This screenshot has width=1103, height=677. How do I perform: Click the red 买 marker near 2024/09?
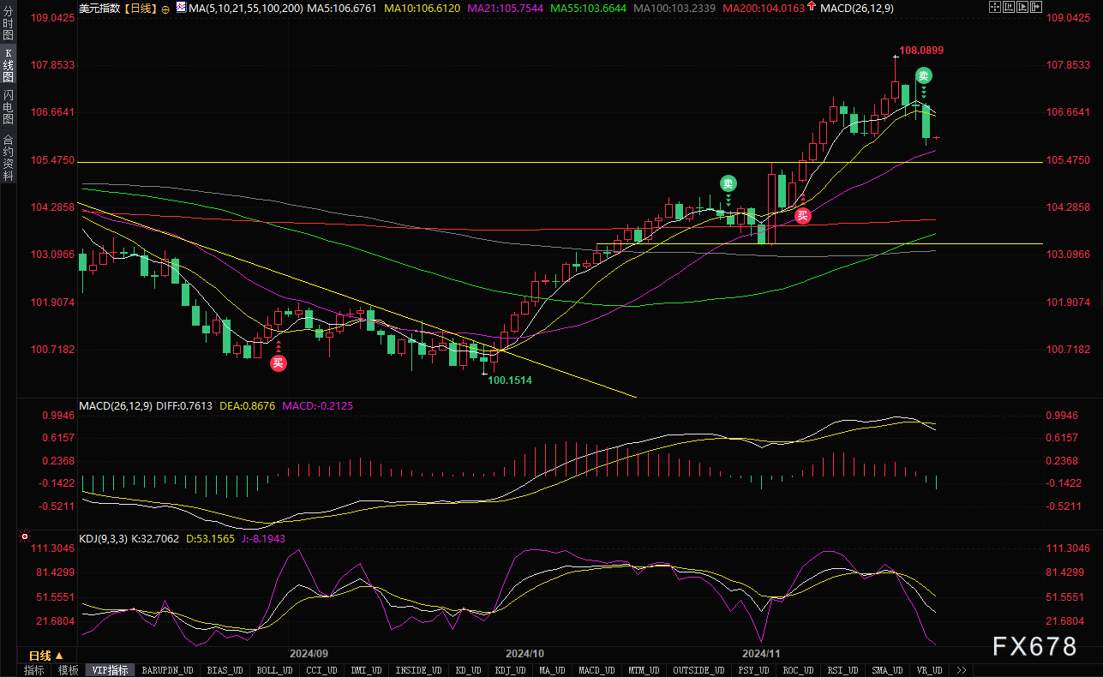278,362
